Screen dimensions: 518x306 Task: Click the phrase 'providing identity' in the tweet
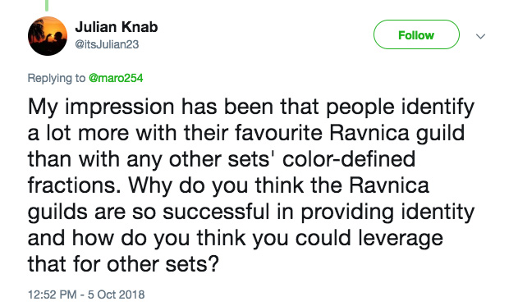pos(387,212)
